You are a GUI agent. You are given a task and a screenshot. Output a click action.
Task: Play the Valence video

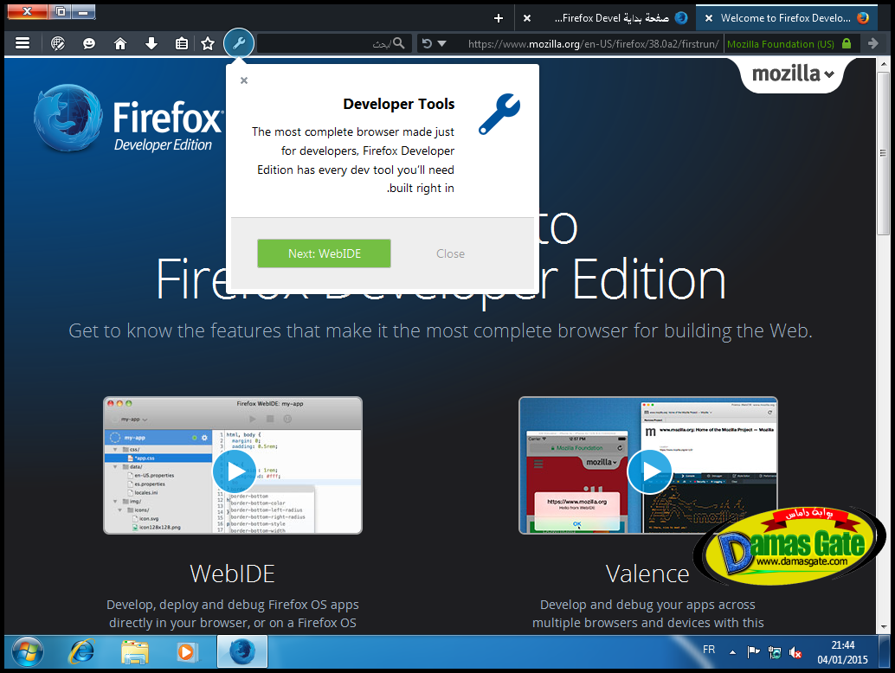pos(649,471)
